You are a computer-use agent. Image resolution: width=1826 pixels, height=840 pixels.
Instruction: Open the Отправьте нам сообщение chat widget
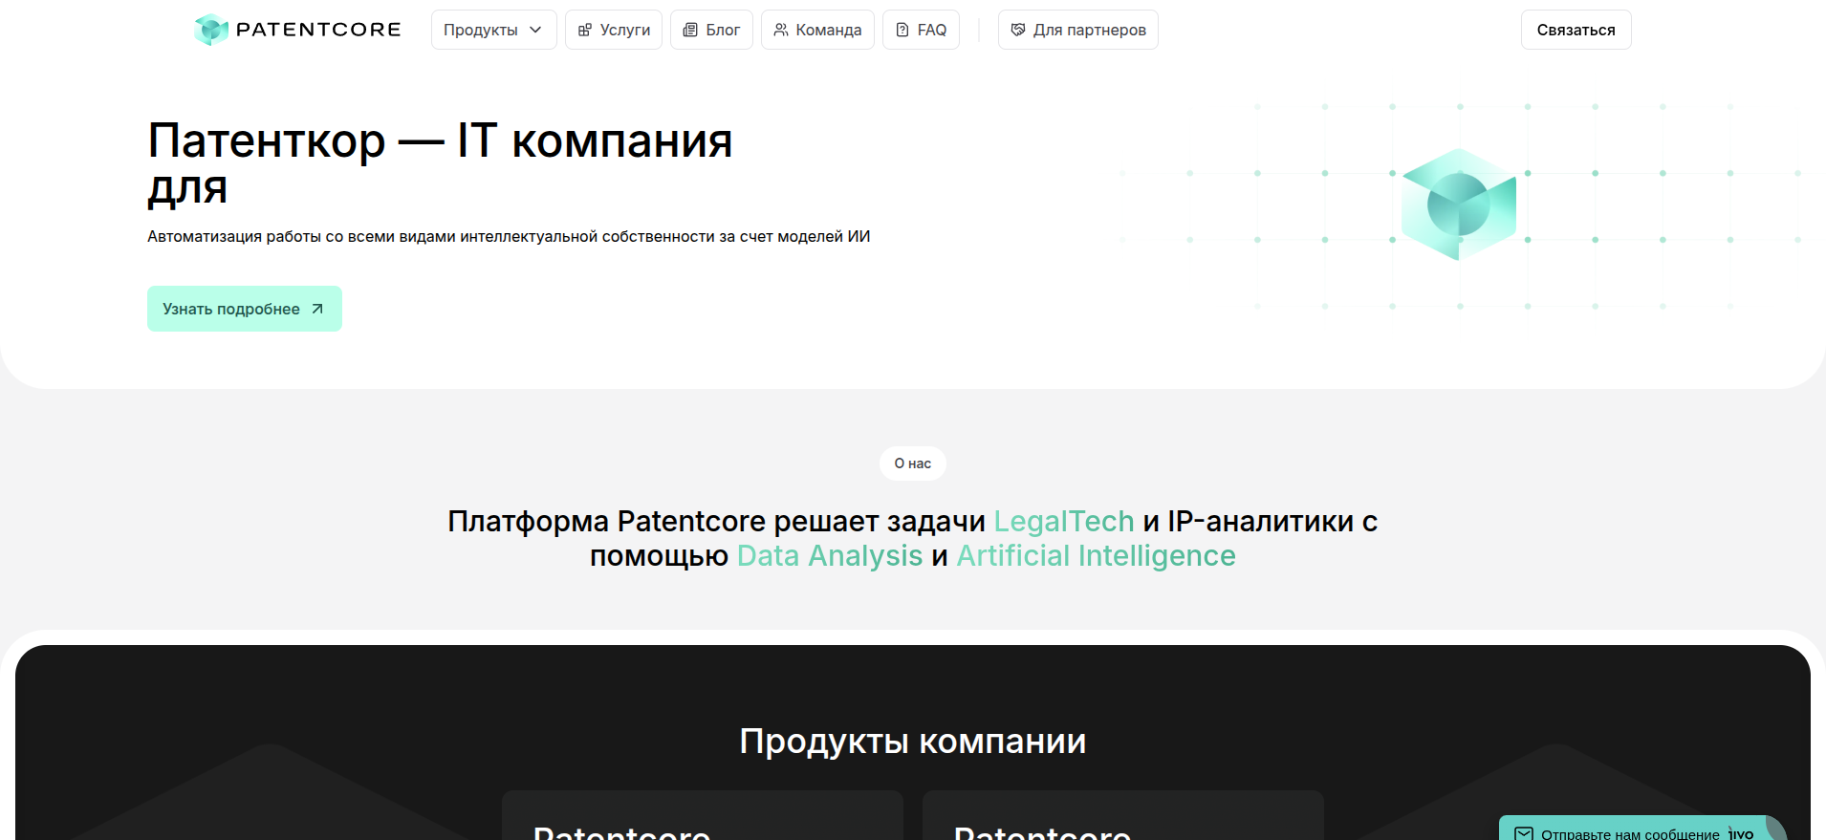(1642, 829)
